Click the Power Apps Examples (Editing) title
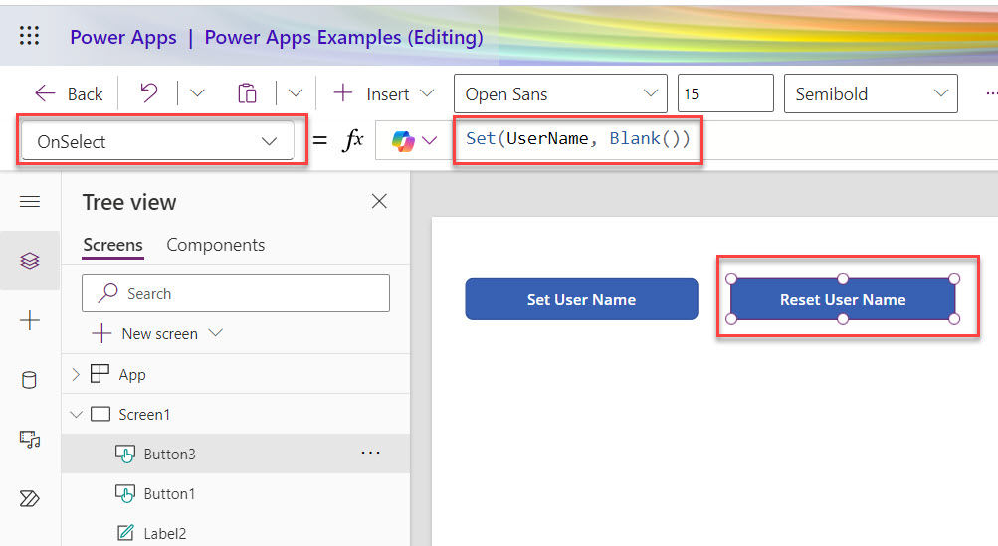The width and height of the screenshot is (998, 546). 343,37
